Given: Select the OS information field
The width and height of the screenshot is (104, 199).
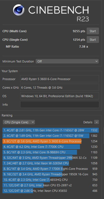Looking at the screenshot, I should click(x=60, y=96).
